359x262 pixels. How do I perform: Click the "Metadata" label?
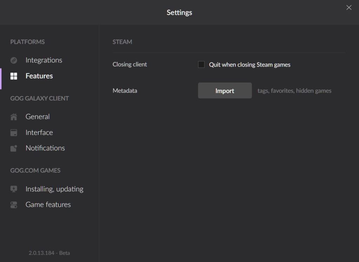point(125,91)
